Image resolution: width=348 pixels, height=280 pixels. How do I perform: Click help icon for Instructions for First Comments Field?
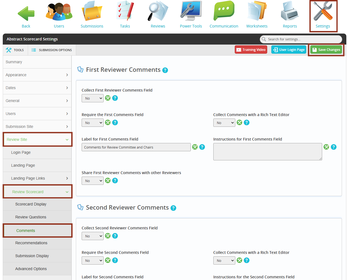[334, 147]
